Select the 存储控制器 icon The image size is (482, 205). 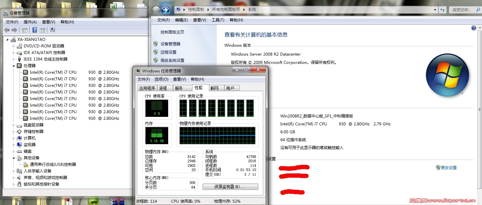(19, 132)
